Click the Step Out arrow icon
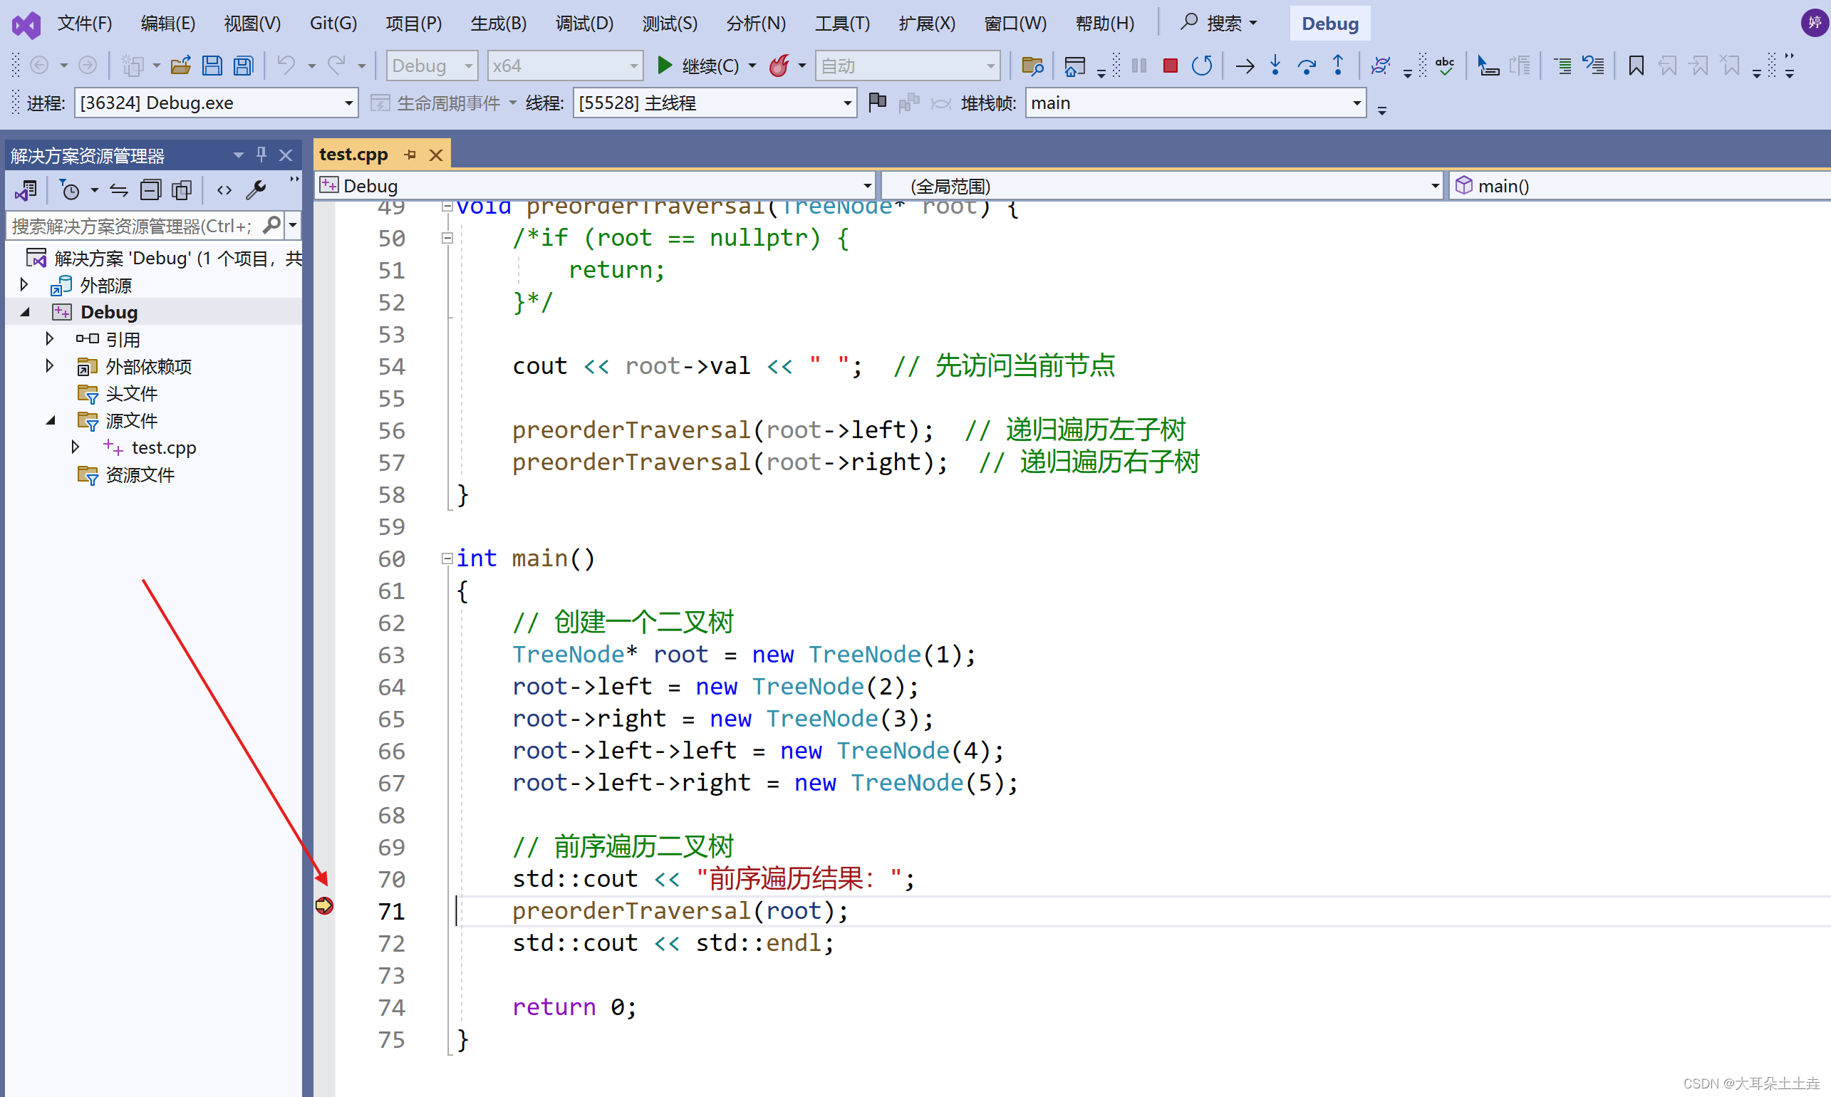The width and height of the screenshot is (1831, 1097). (x=1338, y=66)
